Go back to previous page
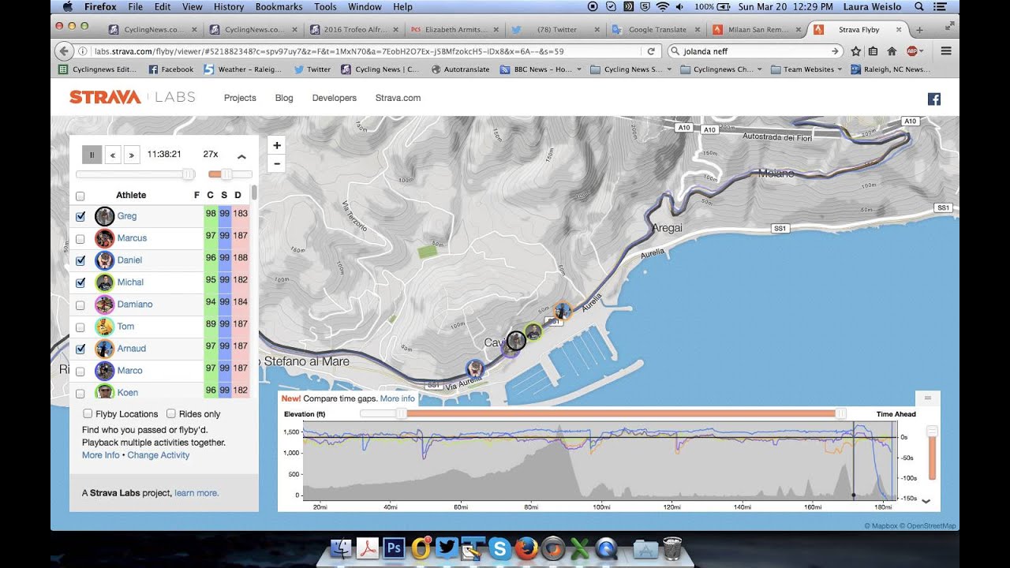The width and height of the screenshot is (1010, 568). (65, 51)
